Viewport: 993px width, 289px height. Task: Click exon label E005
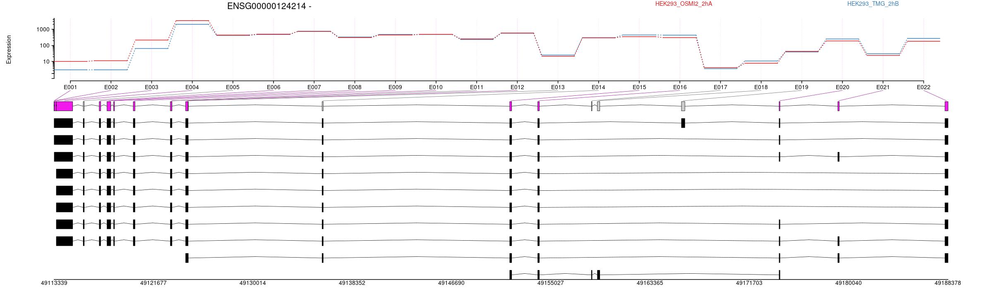click(233, 87)
